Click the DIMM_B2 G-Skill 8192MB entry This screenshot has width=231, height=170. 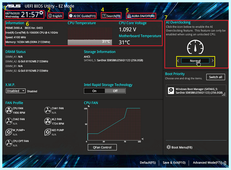pyautogui.click(x=27, y=71)
